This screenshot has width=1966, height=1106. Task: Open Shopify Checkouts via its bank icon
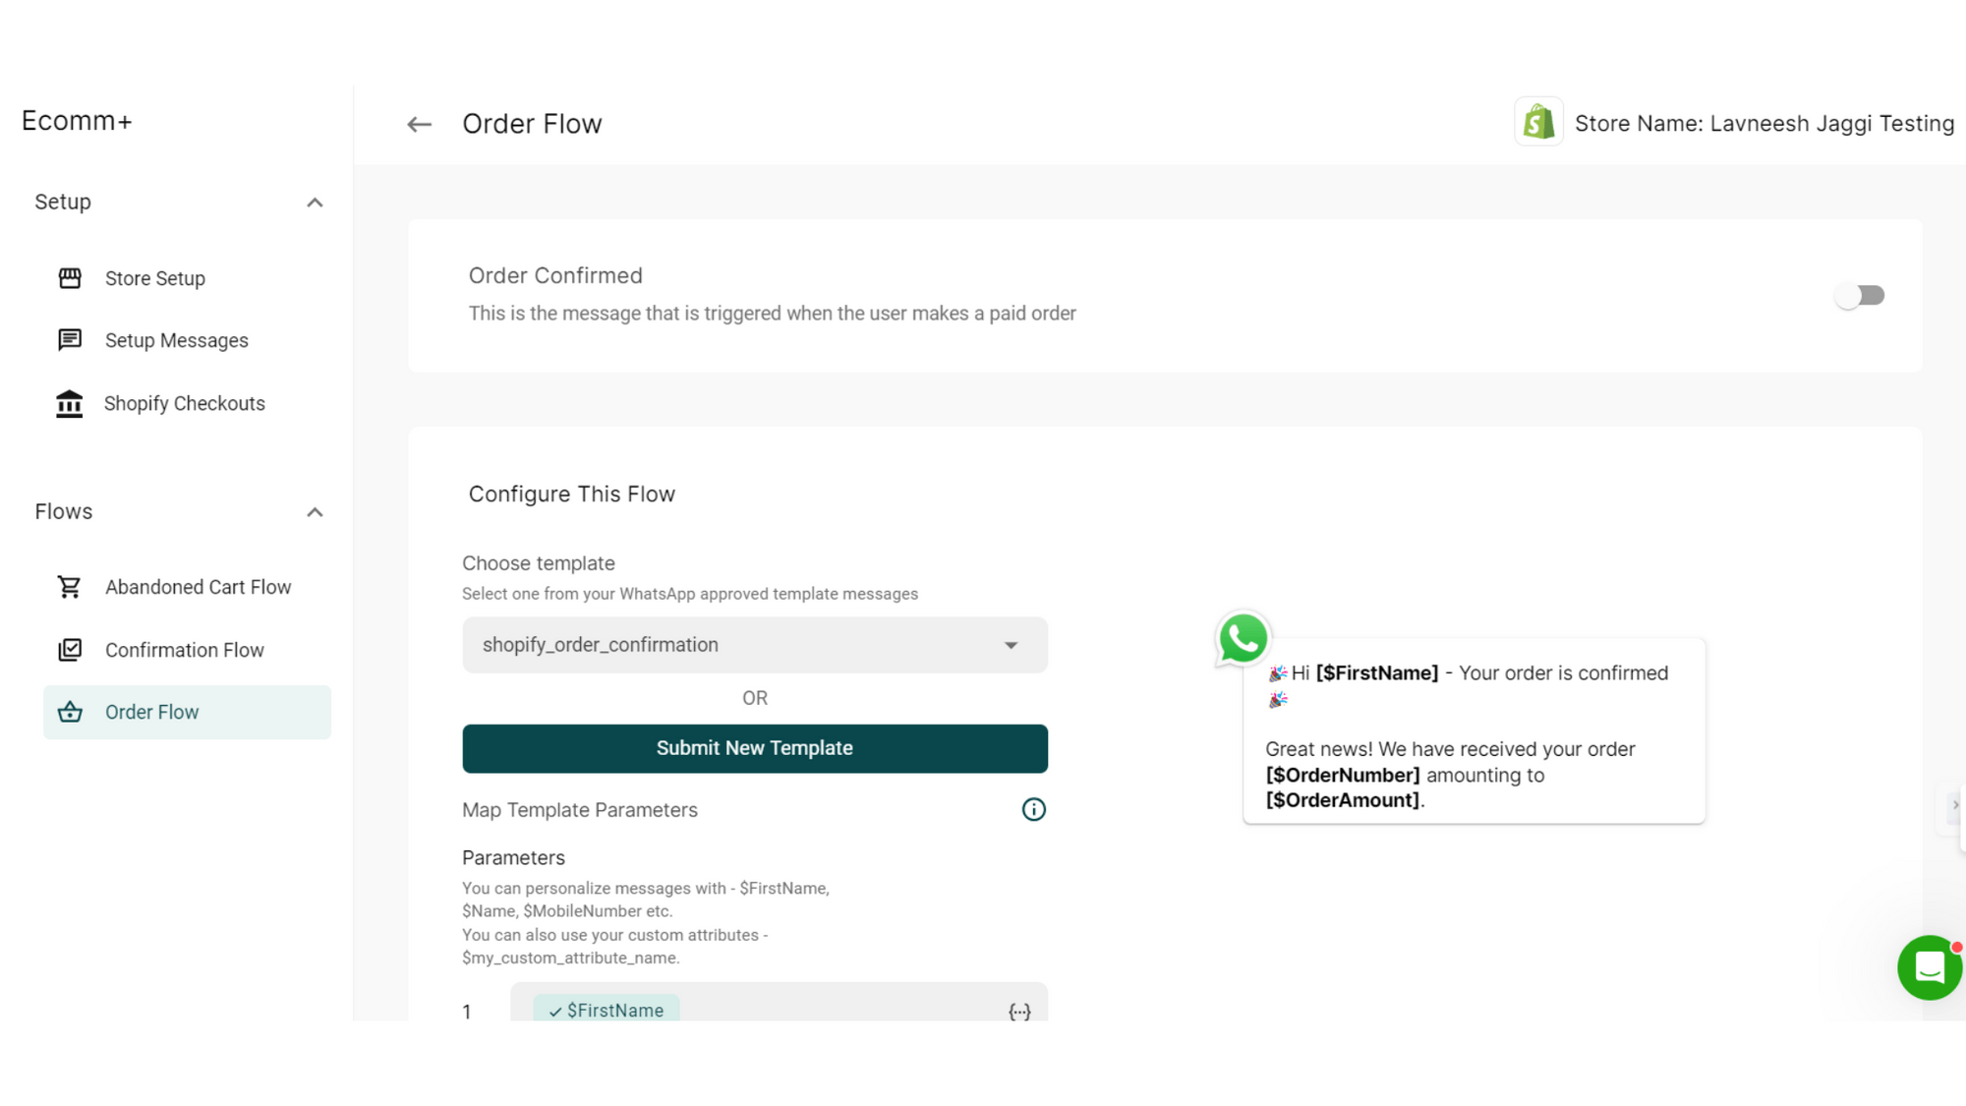point(69,403)
